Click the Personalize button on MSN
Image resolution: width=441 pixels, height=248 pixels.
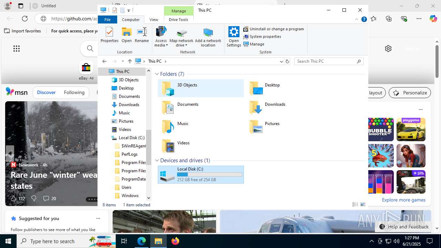(x=410, y=93)
